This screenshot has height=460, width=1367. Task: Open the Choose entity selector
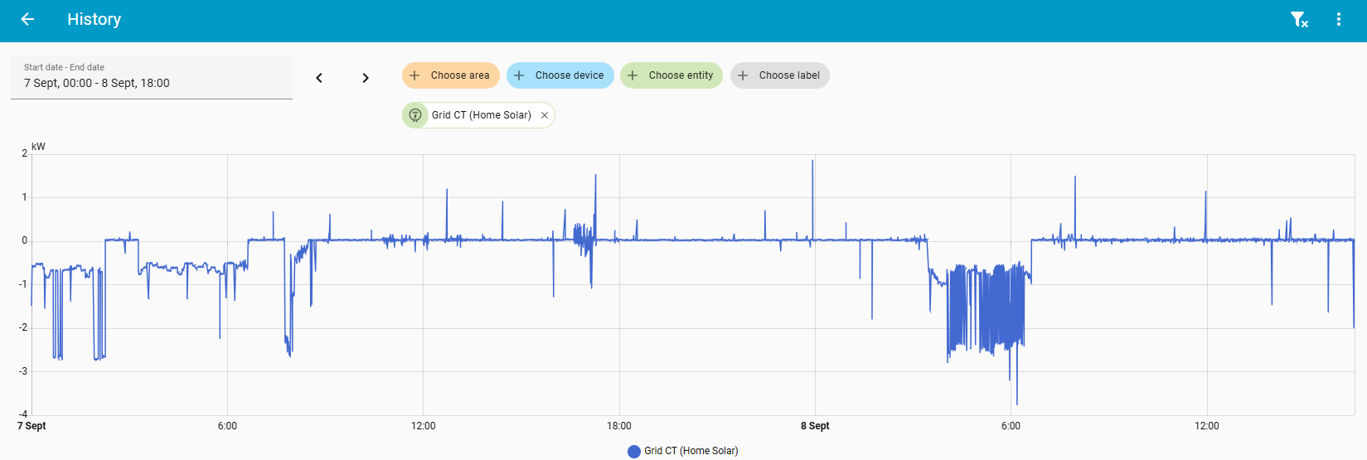[x=671, y=75]
